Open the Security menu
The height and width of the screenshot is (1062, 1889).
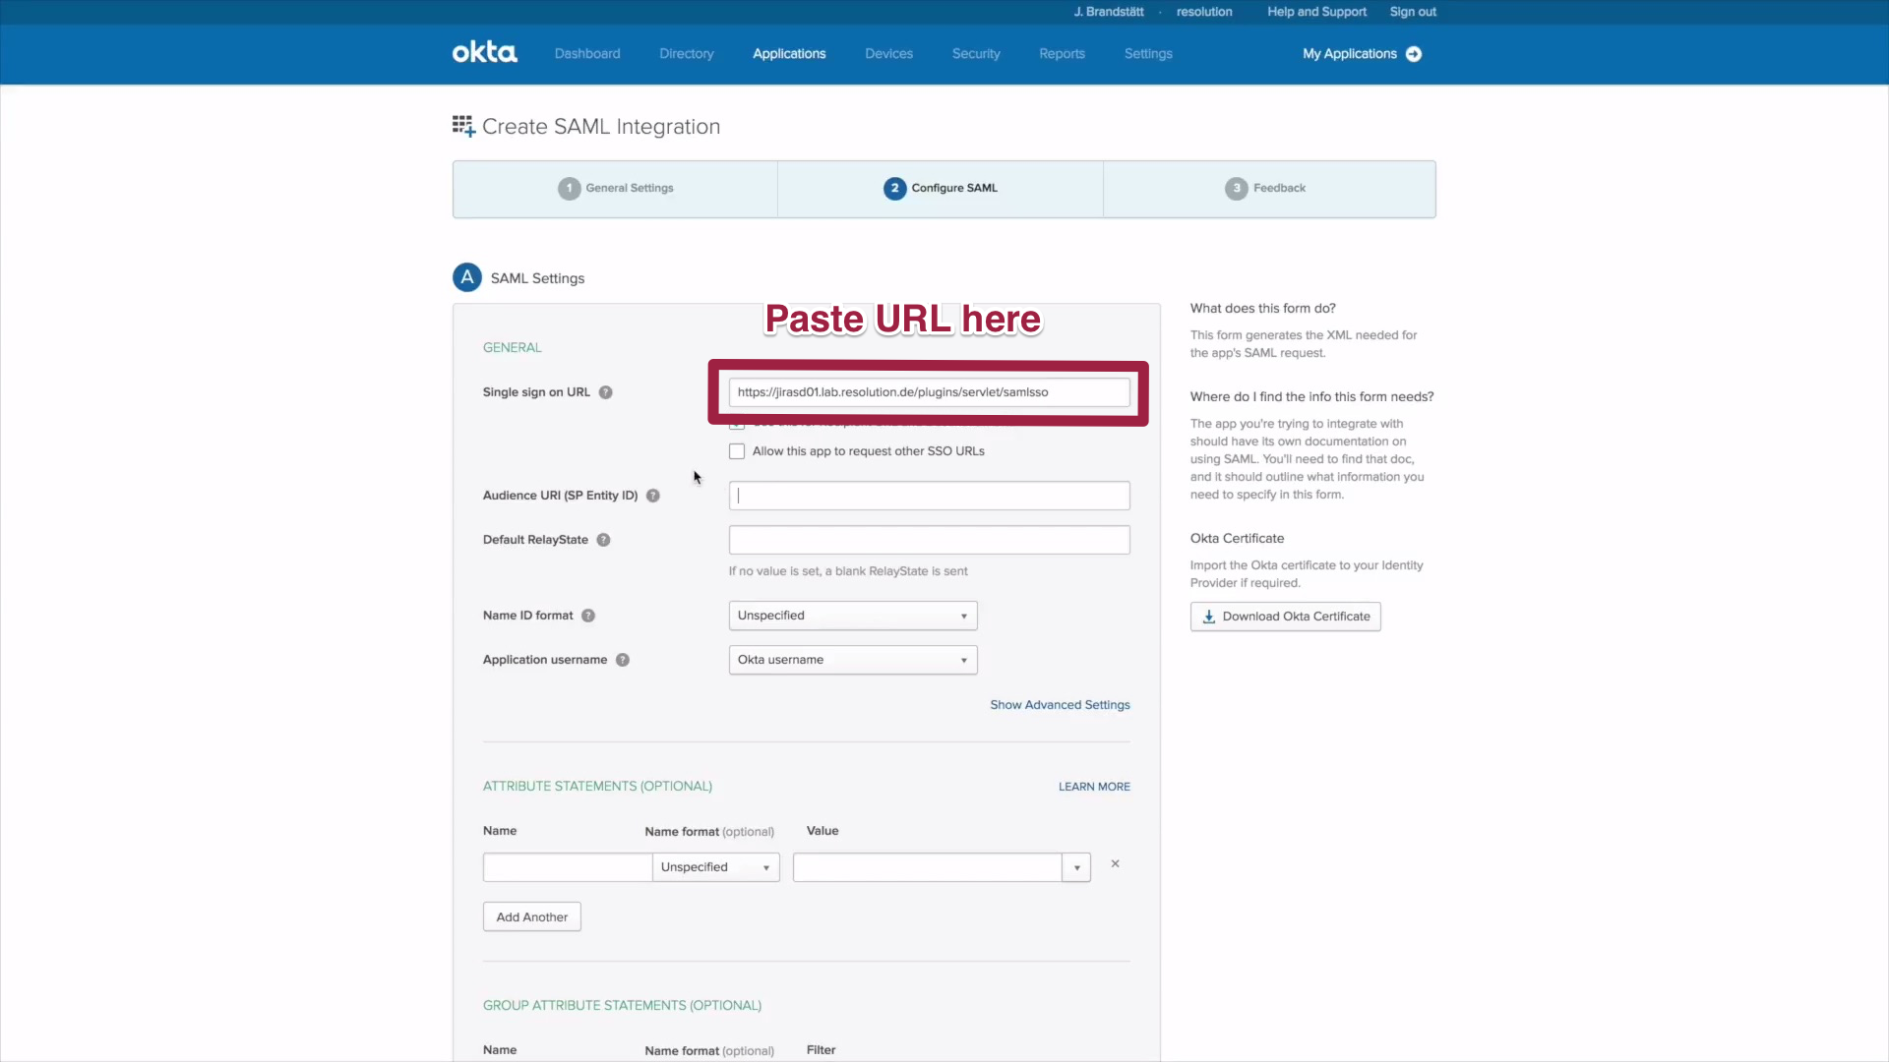point(976,54)
